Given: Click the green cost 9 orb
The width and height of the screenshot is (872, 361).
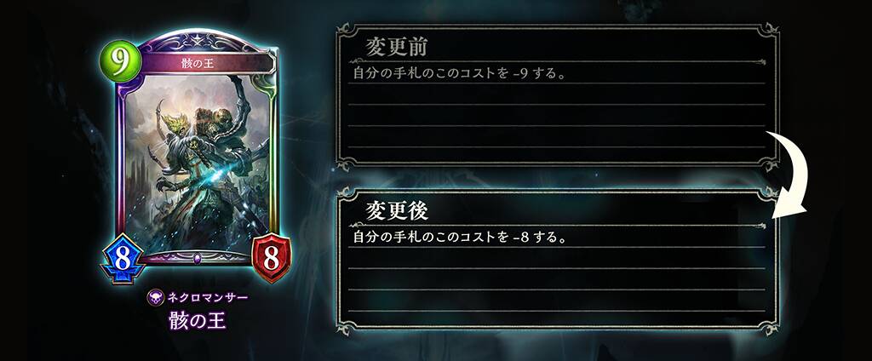Looking at the screenshot, I should [119, 62].
